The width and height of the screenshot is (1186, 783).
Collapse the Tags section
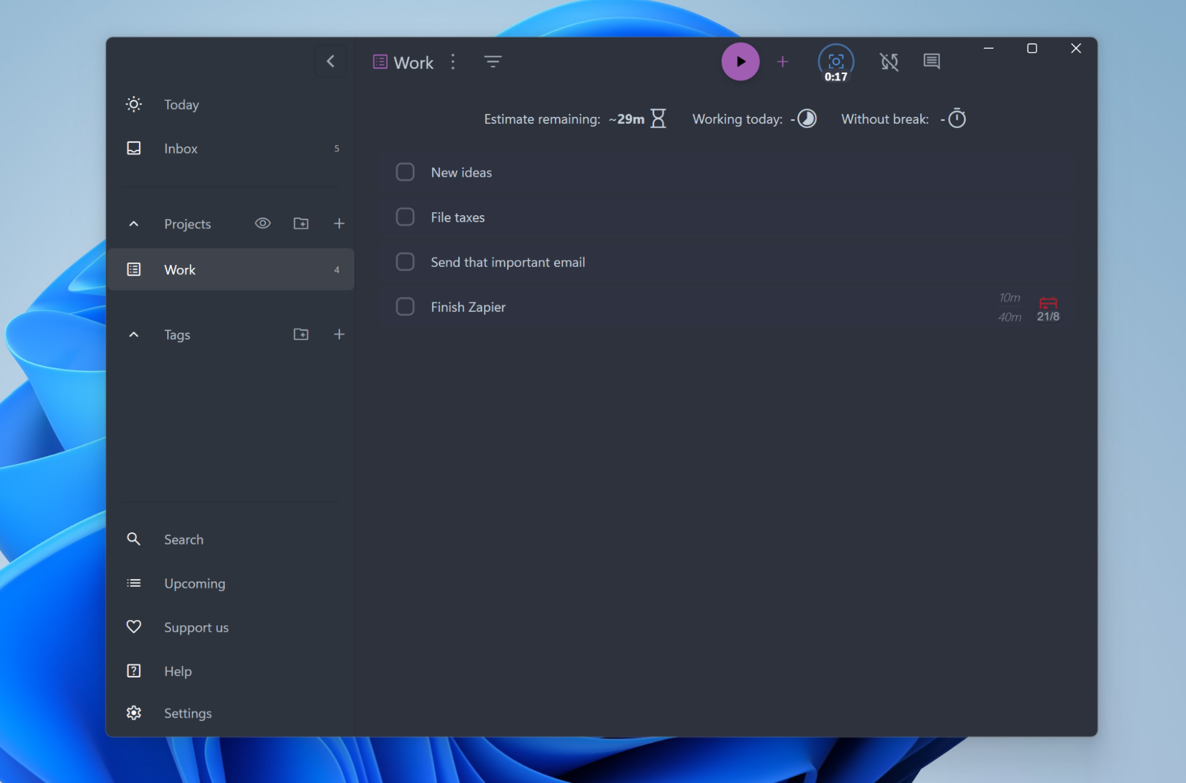[x=134, y=334]
